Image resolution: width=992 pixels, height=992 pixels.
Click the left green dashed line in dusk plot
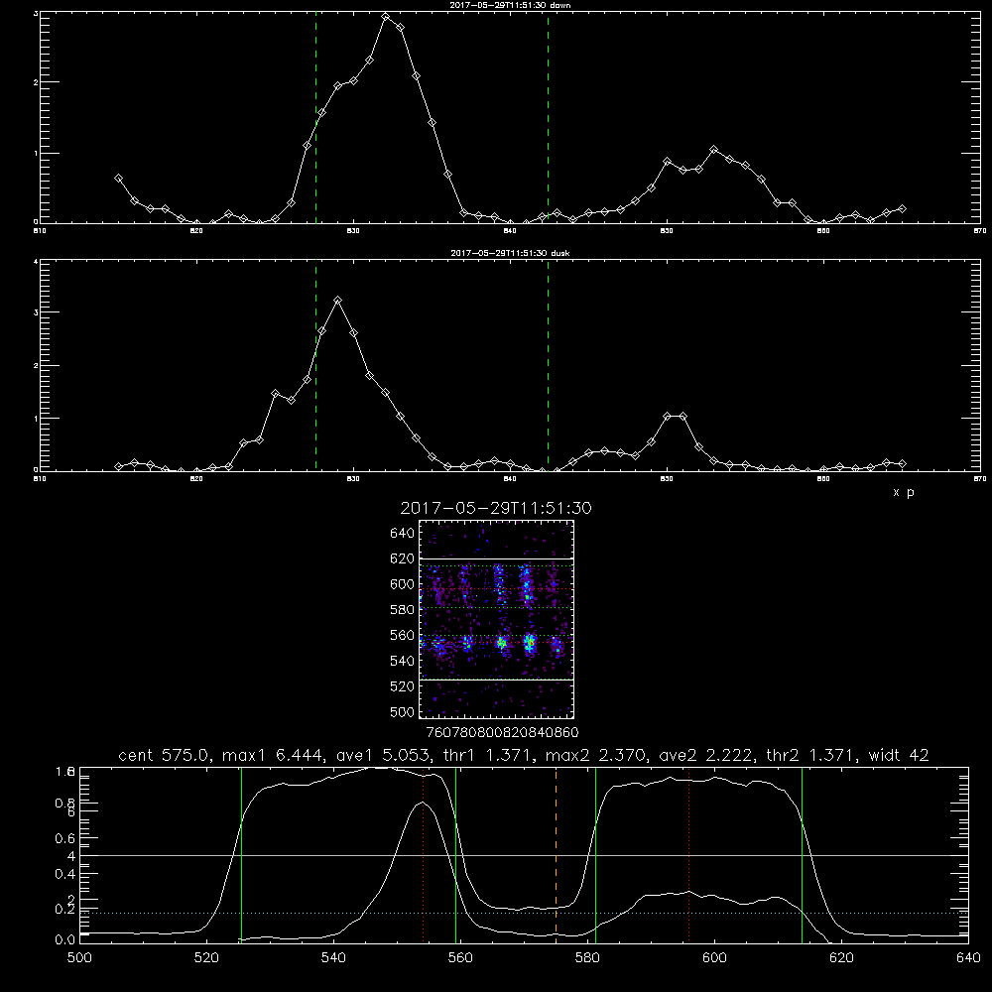pyautogui.click(x=315, y=366)
